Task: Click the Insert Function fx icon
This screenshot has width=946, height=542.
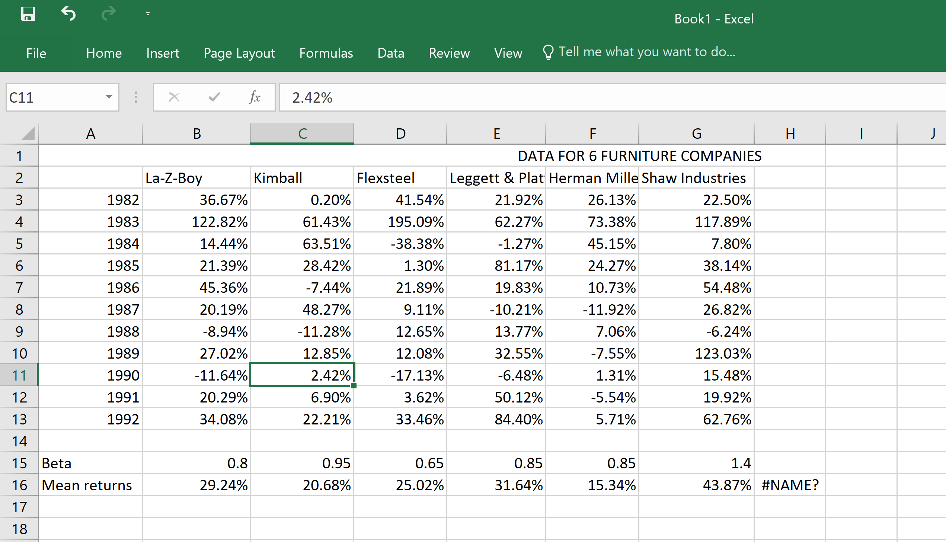Action: pyautogui.click(x=255, y=97)
